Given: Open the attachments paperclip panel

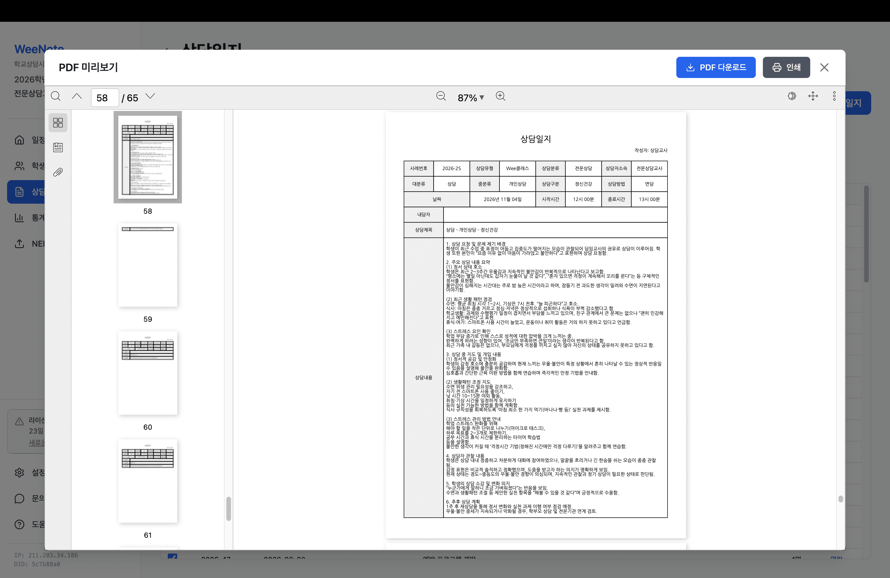Looking at the screenshot, I should (58, 172).
